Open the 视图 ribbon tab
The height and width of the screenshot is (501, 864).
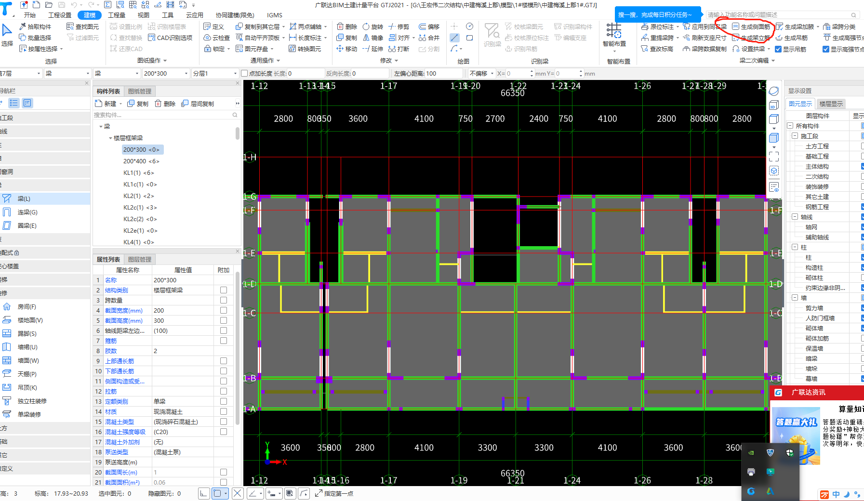[x=144, y=15]
